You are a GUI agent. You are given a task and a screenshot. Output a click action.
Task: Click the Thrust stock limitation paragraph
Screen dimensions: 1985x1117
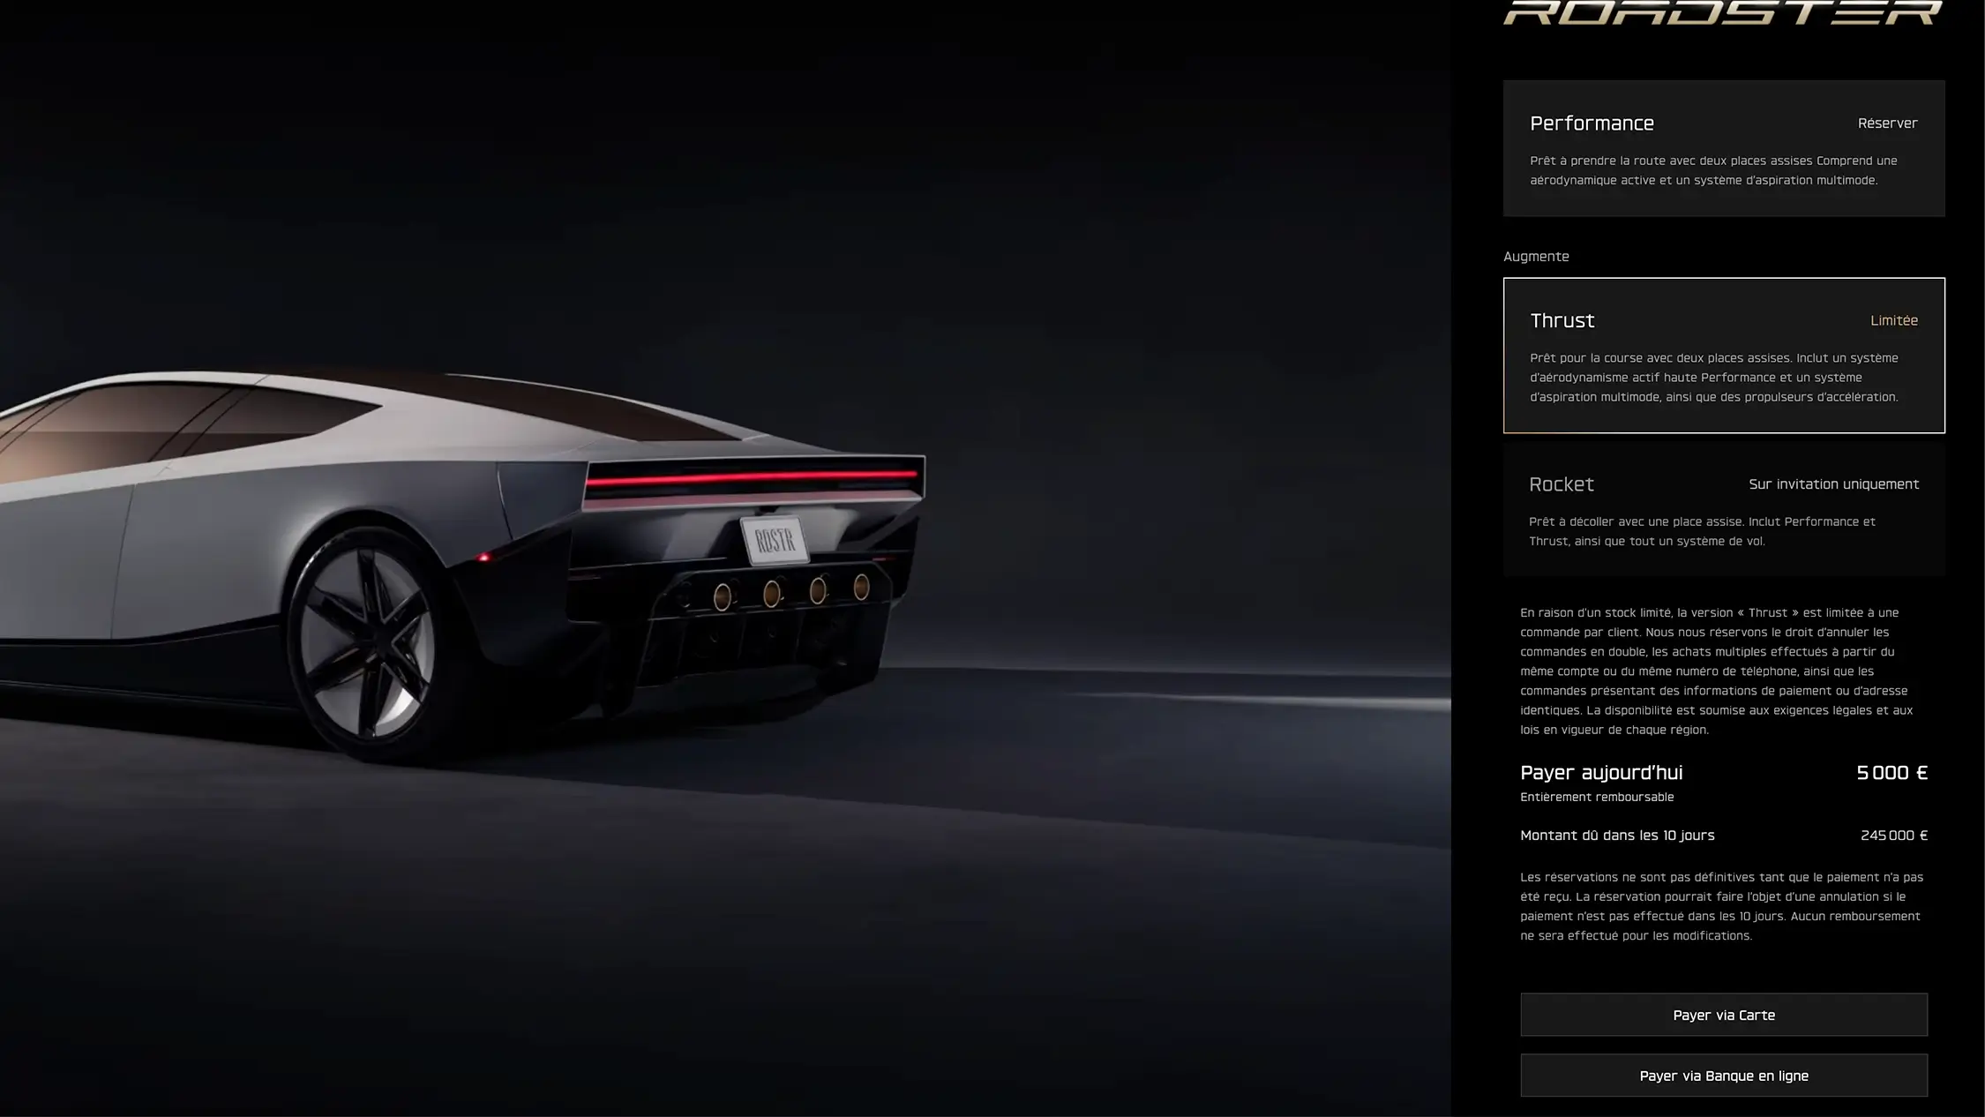[x=1717, y=671]
